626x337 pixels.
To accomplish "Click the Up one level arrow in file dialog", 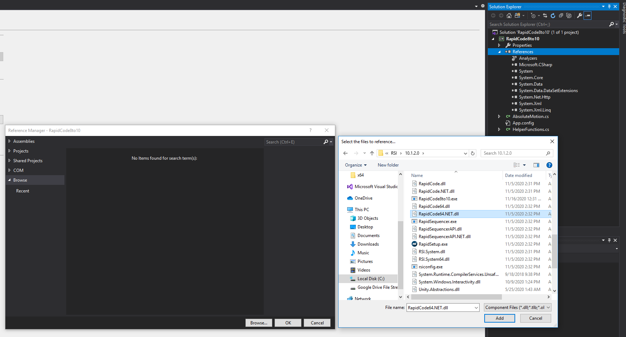I will [372, 153].
